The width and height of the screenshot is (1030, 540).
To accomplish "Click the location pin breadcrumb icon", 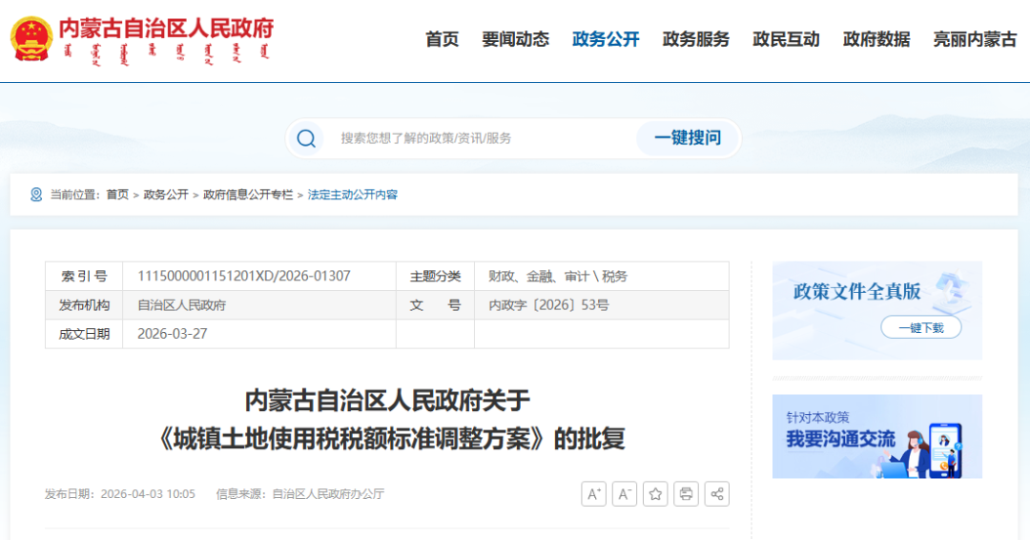I will click(36, 195).
